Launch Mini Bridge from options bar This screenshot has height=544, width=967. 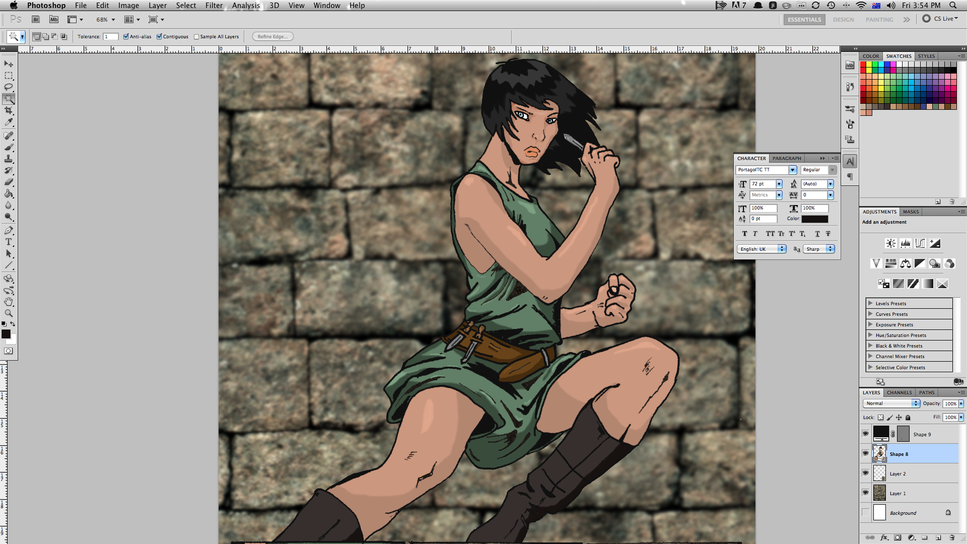(54, 20)
